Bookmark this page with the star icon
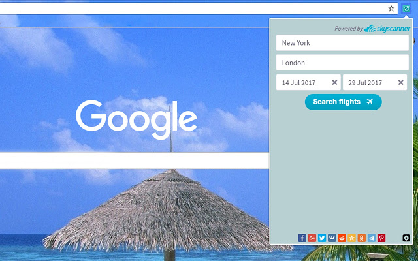This screenshot has height=261, width=418. [391, 8]
